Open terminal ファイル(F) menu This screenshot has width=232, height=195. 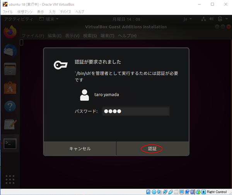coord(33,36)
